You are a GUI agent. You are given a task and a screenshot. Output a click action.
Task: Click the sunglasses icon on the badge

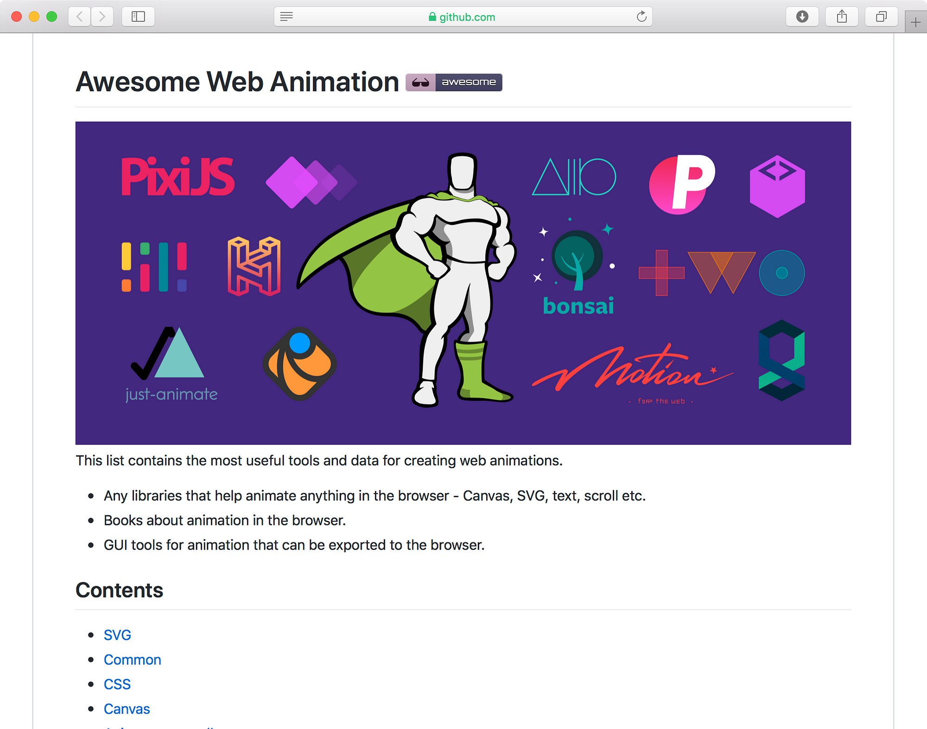tap(420, 82)
